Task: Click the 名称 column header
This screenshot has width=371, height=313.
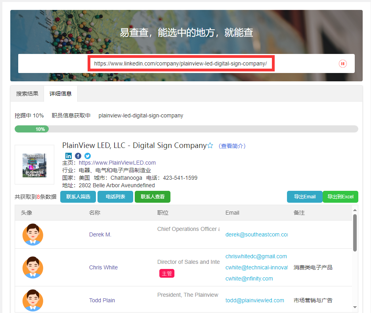Action: tap(94, 213)
